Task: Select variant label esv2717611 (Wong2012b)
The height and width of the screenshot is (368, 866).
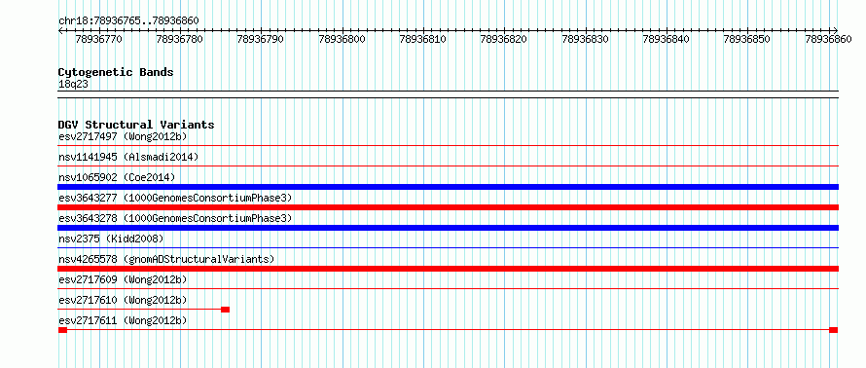Action: click(123, 320)
